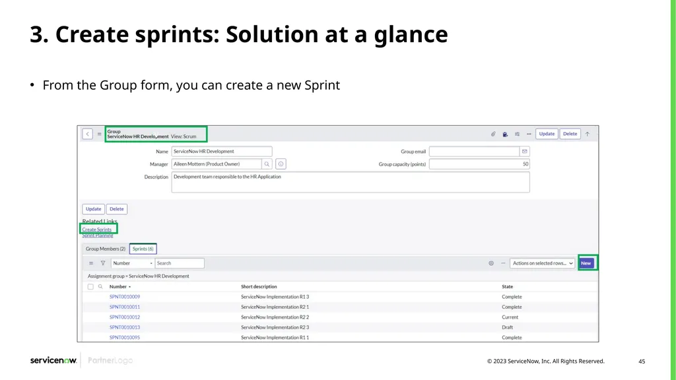Open the more options ellipsis in header
This screenshot has width=676, height=380.
click(529, 134)
